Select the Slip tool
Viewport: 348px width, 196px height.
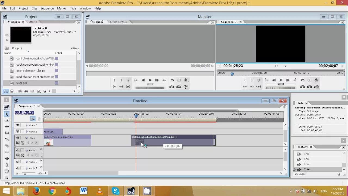click(7, 152)
